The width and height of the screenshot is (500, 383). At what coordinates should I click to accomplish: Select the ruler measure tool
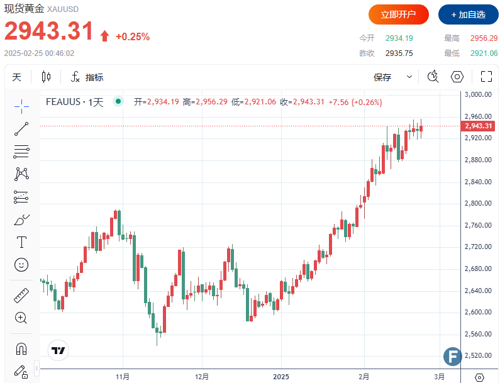[21, 295]
